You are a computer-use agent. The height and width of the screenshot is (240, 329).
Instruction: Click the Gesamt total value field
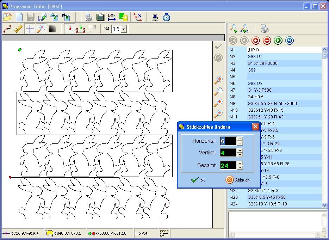pos(228,165)
